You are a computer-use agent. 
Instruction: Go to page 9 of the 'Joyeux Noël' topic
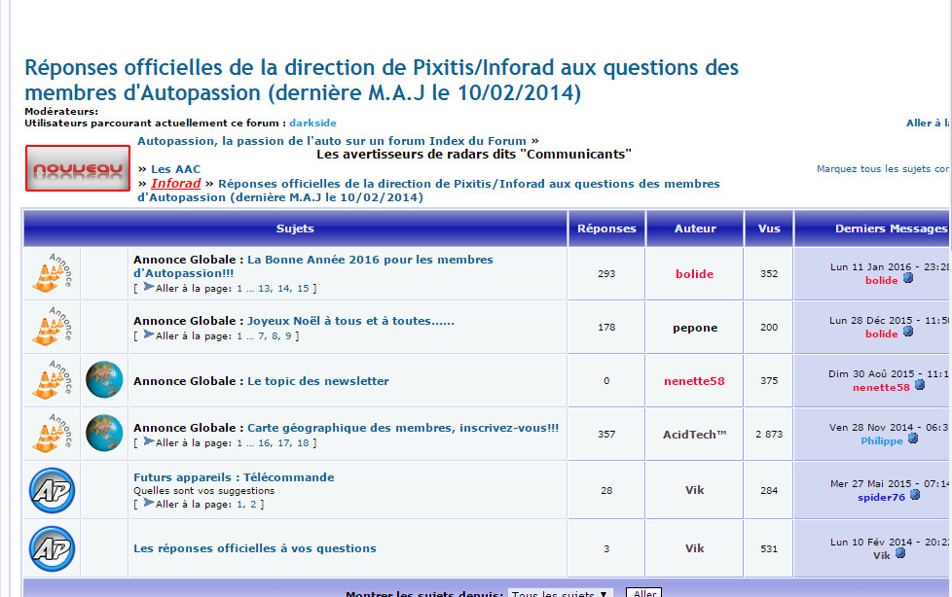(288, 335)
